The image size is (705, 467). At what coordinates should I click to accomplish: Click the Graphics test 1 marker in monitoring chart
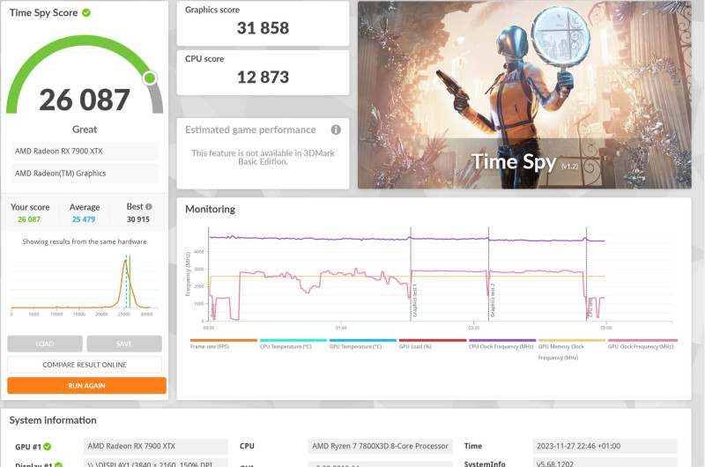click(414, 300)
